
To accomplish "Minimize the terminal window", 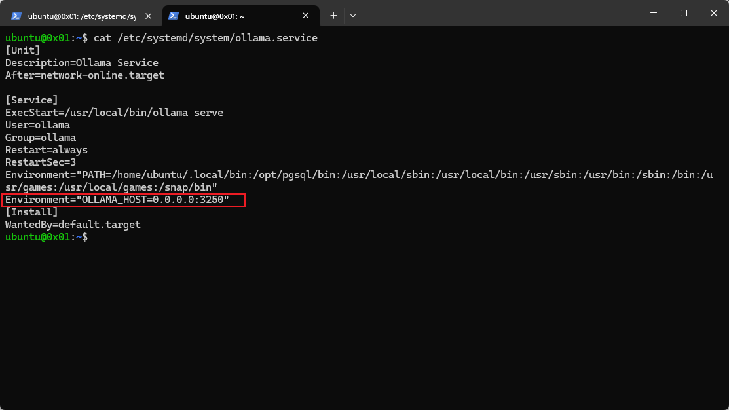I will click(654, 13).
